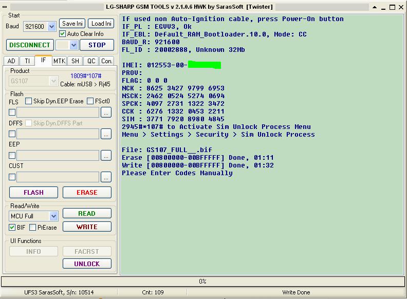
Task: Click the window system menu icon
Action: 5,7
